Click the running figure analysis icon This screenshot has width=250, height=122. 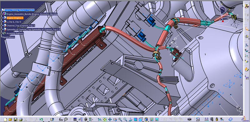pyautogui.click(x=222, y=119)
